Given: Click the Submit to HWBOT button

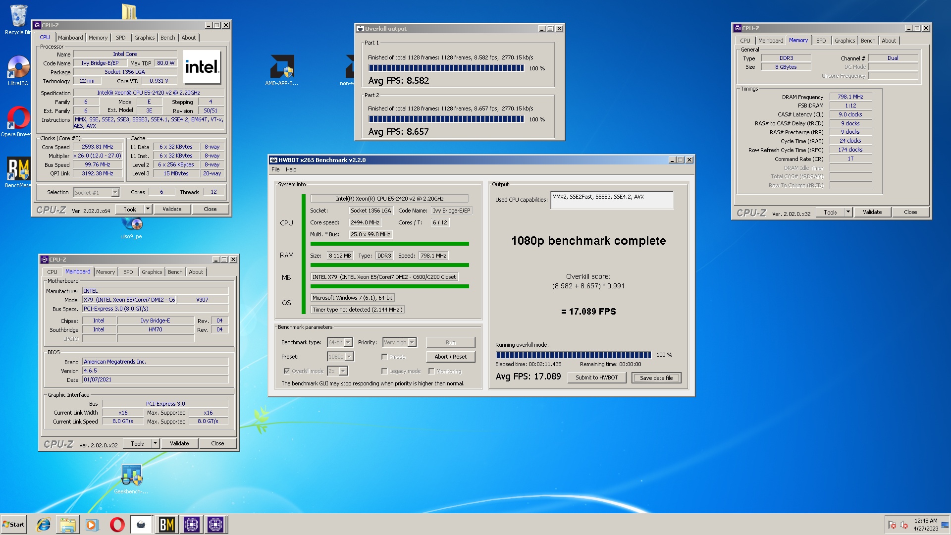Looking at the screenshot, I should click(596, 377).
